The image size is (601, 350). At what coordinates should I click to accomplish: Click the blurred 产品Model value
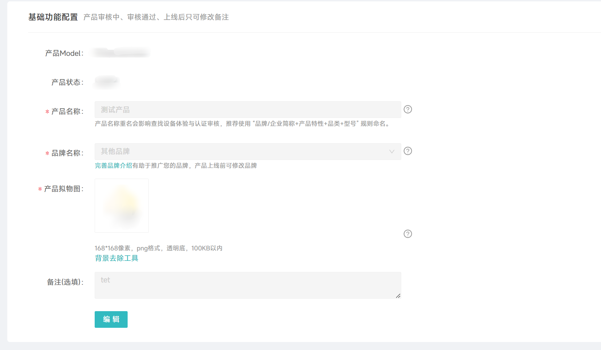[x=120, y=53]
